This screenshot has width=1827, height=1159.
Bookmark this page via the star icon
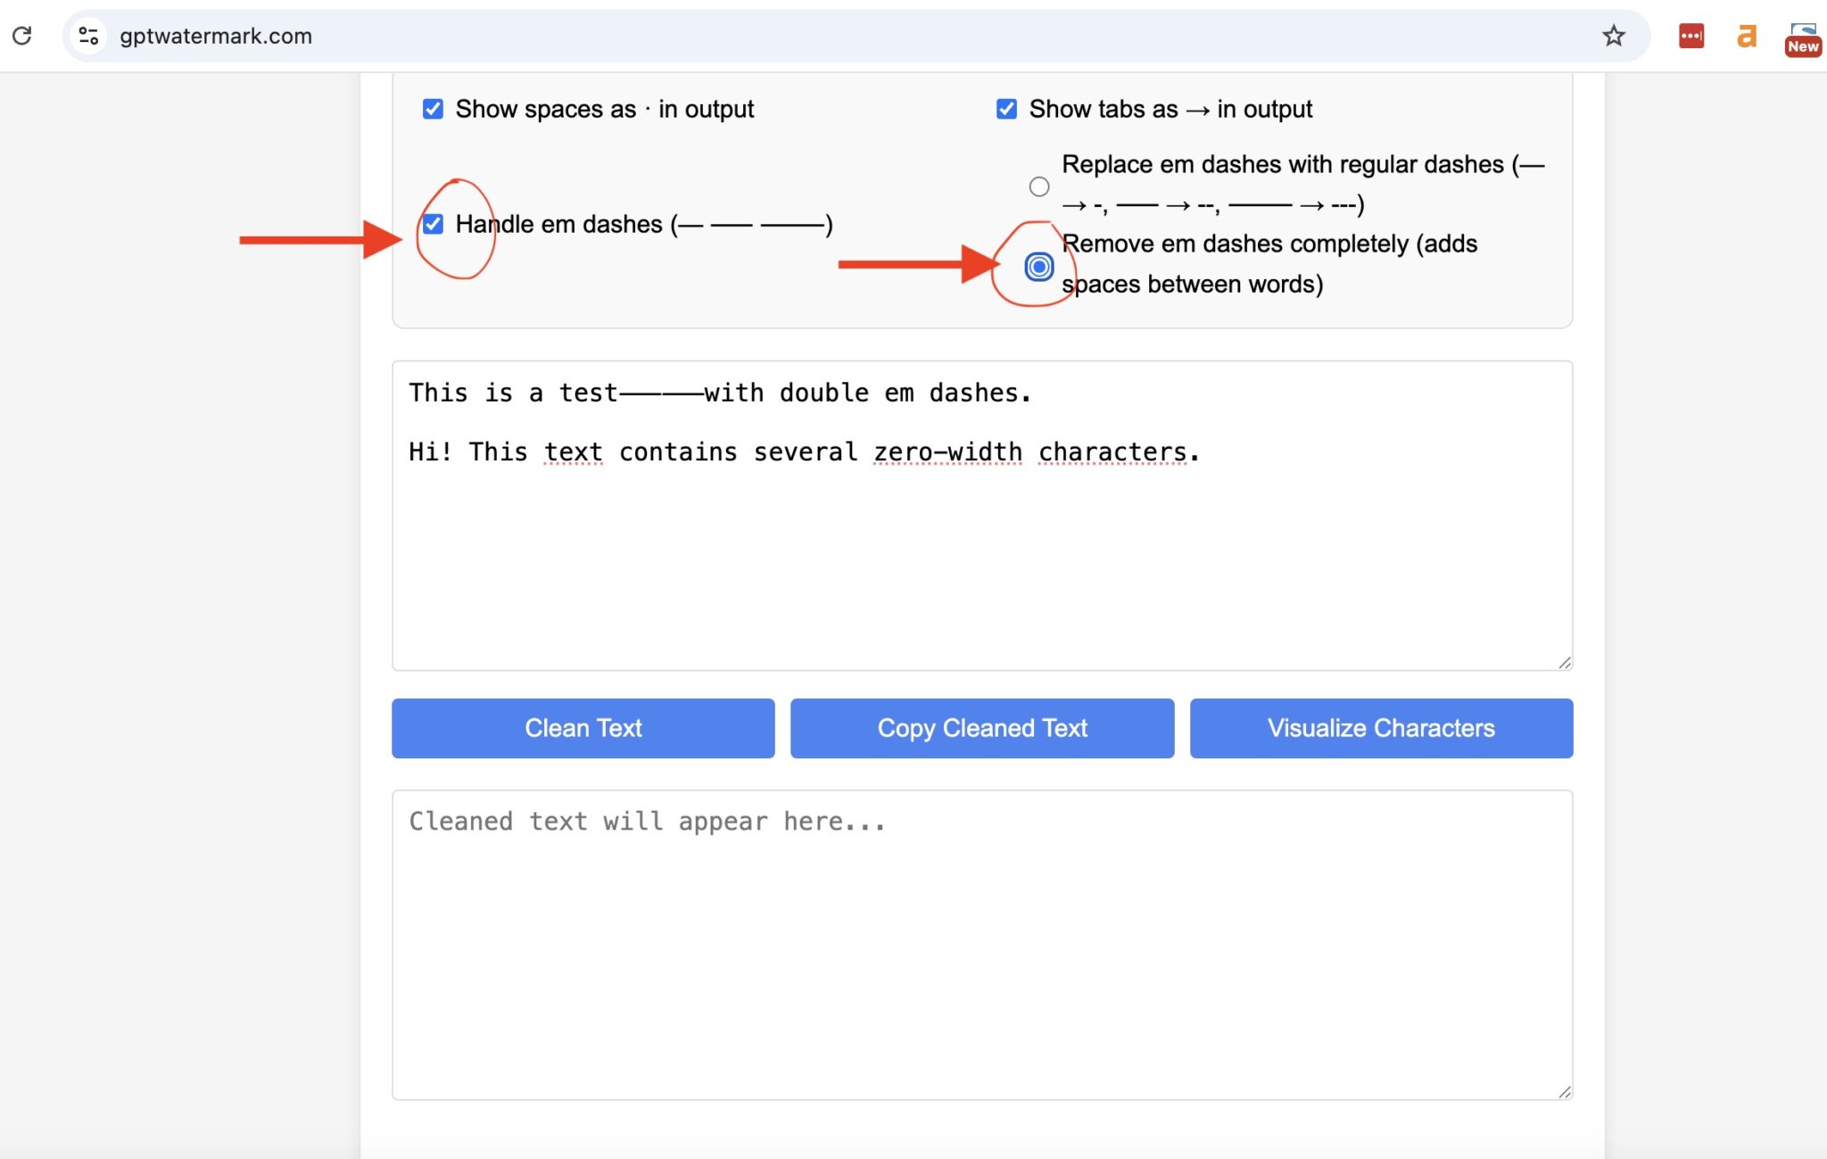coord(1613,36)
